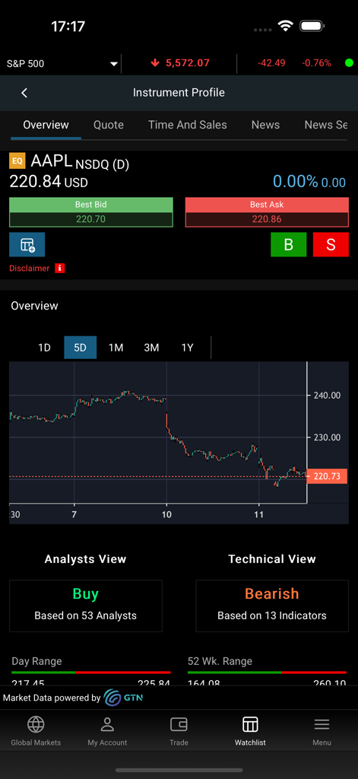Open the Time And Sales tab

[187, 125]
